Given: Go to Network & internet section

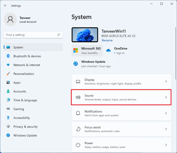Looking at the screenshot, I should 33,65.
